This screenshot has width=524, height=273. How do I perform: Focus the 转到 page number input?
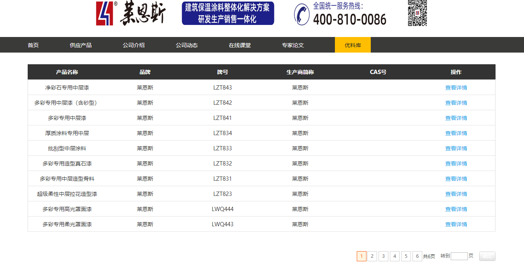(x=459, y=256)
